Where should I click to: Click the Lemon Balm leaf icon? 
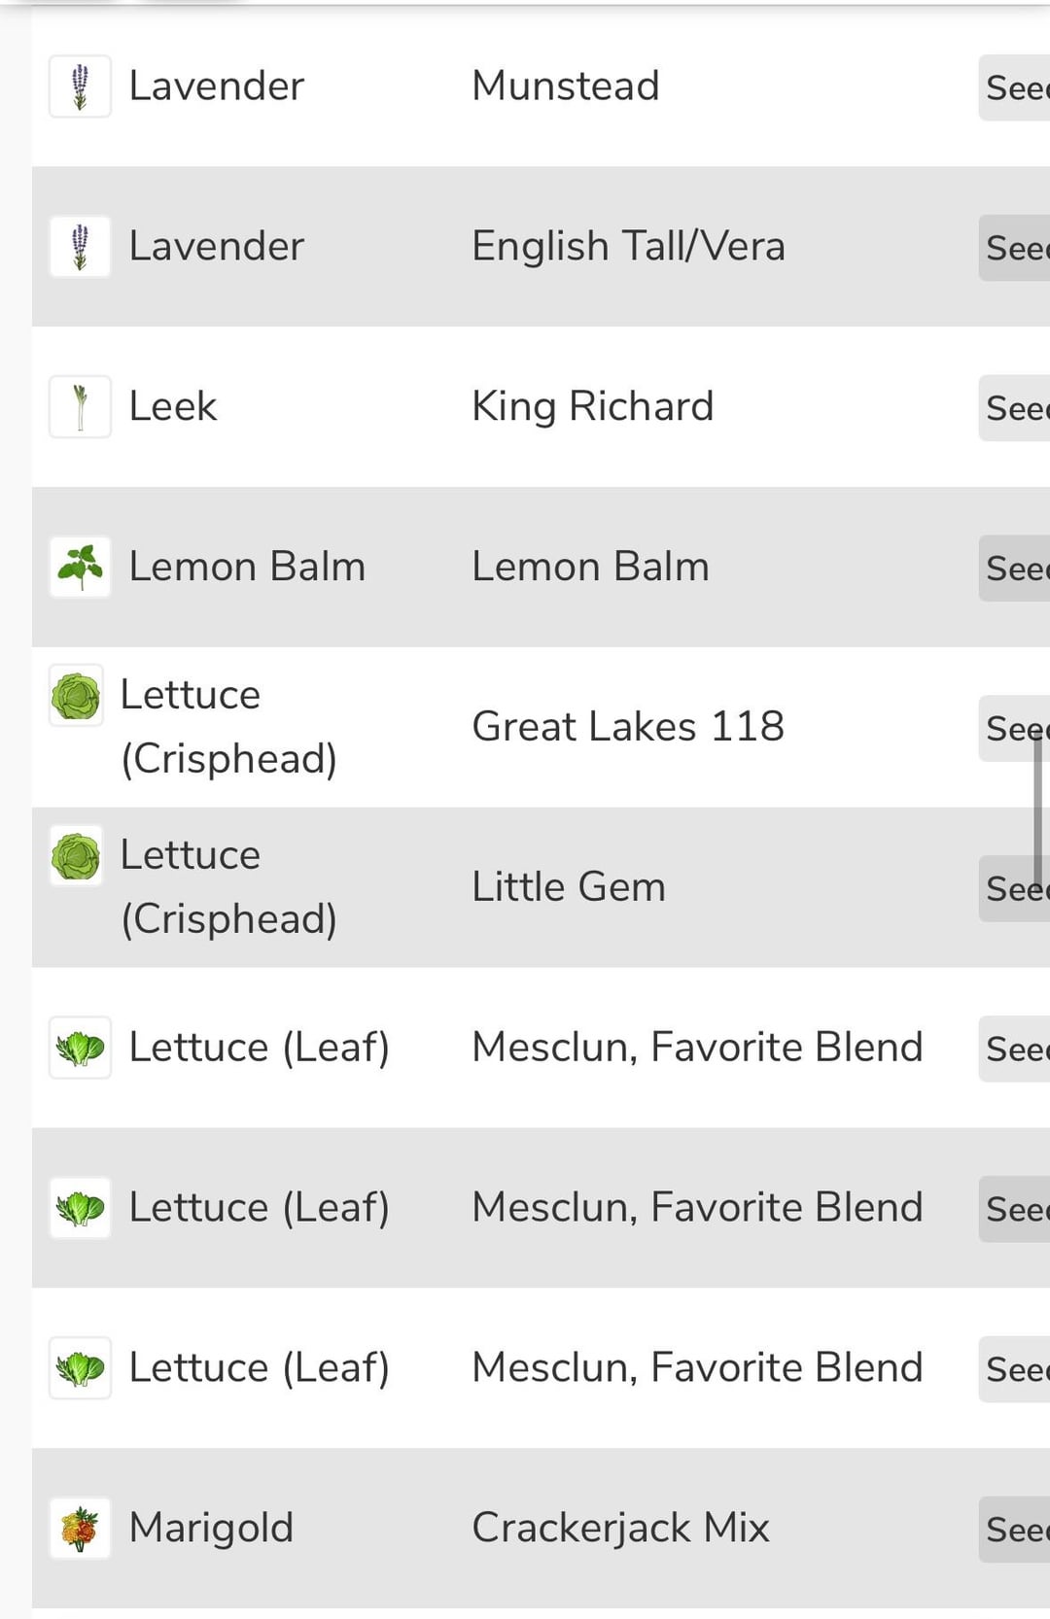[80, 567]
